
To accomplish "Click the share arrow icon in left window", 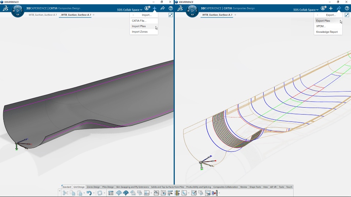I will pos(162,8).
